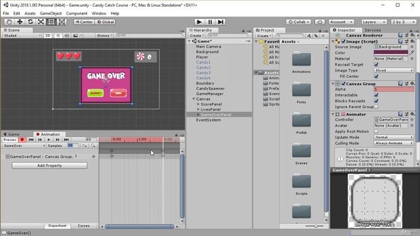Viewport: 420px width, 236px height.
Task: Open Canvas Group help book icon
Action: click(x=400, y=84)
